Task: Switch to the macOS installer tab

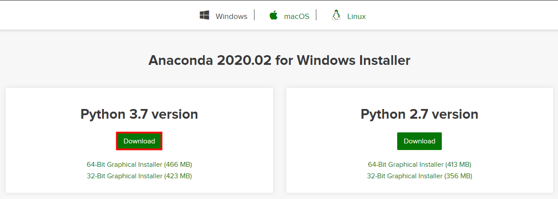Action: [x=296, y=16]
